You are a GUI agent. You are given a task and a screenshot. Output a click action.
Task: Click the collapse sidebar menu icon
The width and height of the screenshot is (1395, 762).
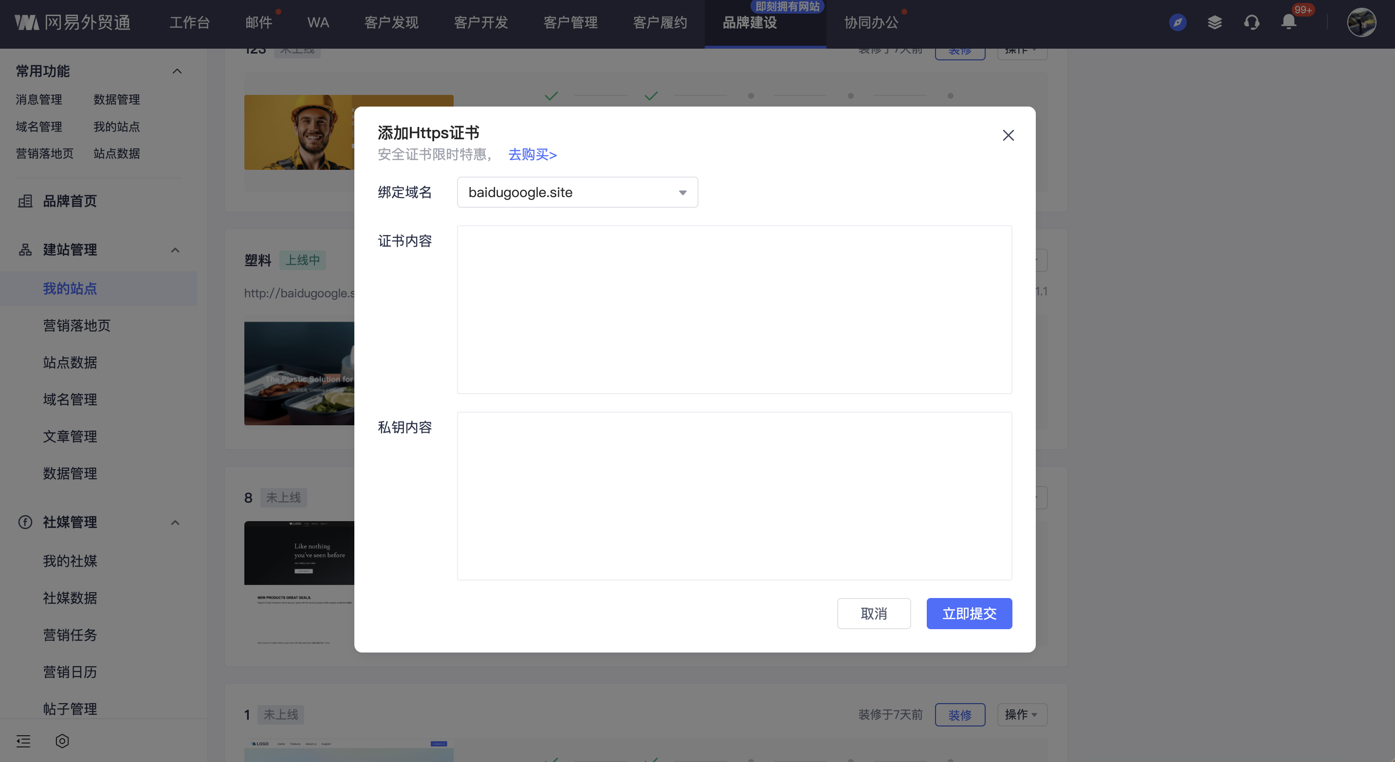coord(23,741)
